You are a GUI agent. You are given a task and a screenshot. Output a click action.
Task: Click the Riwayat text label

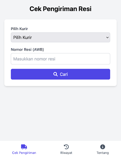click(66, 153)
